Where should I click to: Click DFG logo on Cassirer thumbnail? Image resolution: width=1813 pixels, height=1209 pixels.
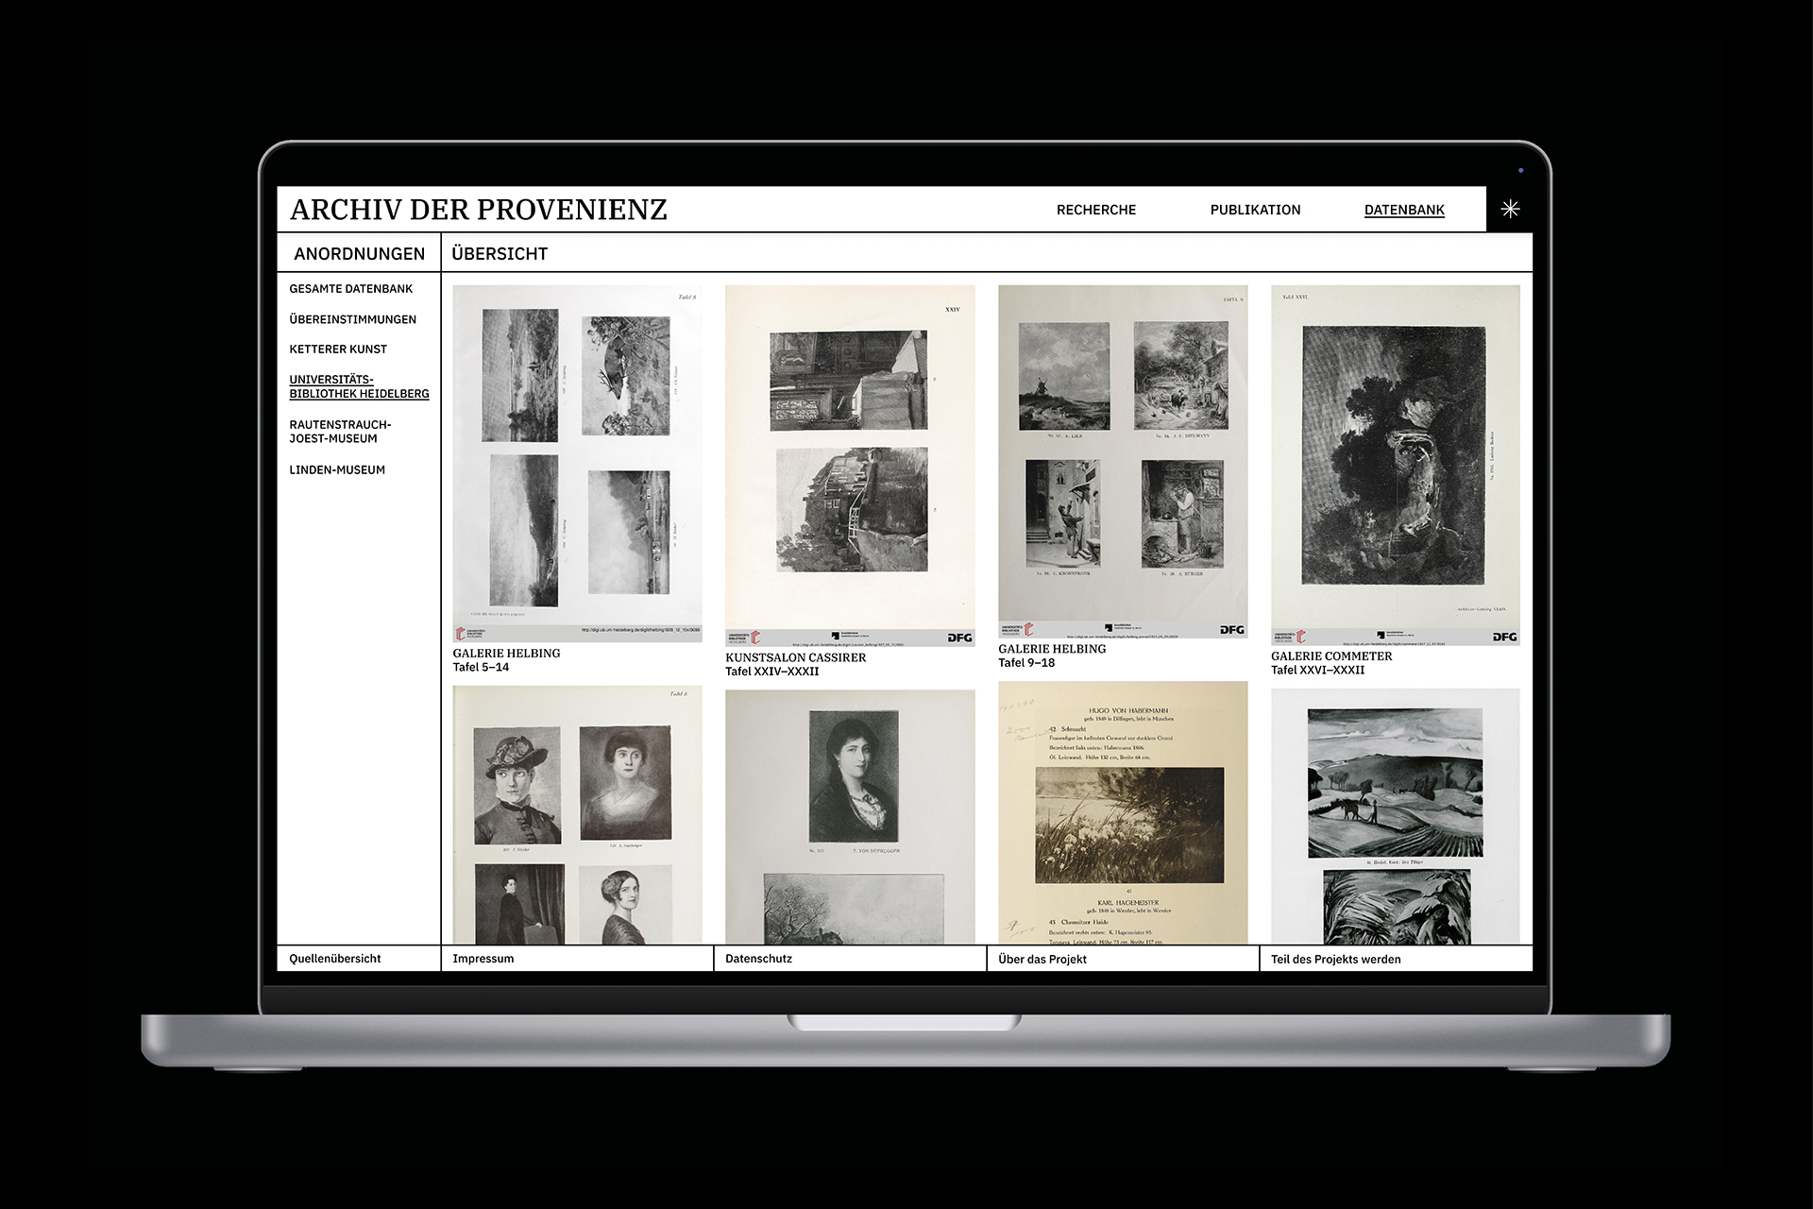(959, 638)
